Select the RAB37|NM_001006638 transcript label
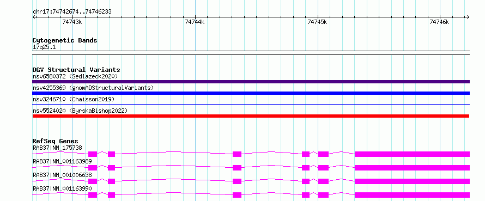 62,175
